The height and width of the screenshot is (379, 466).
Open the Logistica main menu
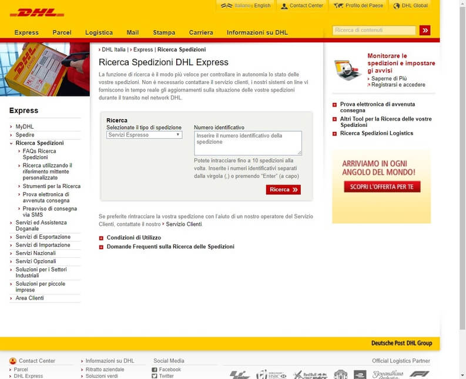tap(99, 33)
